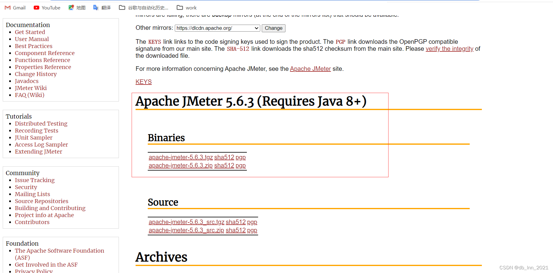Open Access Log Sampler tutorial
Image resolution: width=553 pixels, height=273 pixels.
coord(41,144)
